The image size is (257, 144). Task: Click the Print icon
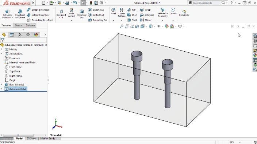point(67,3)
